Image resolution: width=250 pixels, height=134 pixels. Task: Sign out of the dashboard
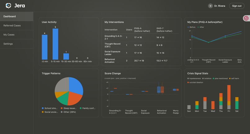point(237,6)
